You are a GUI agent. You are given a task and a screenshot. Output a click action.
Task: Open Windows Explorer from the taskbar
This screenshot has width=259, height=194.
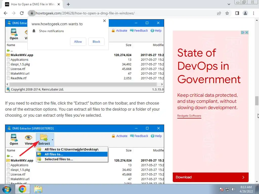click(x=38, y=189)
